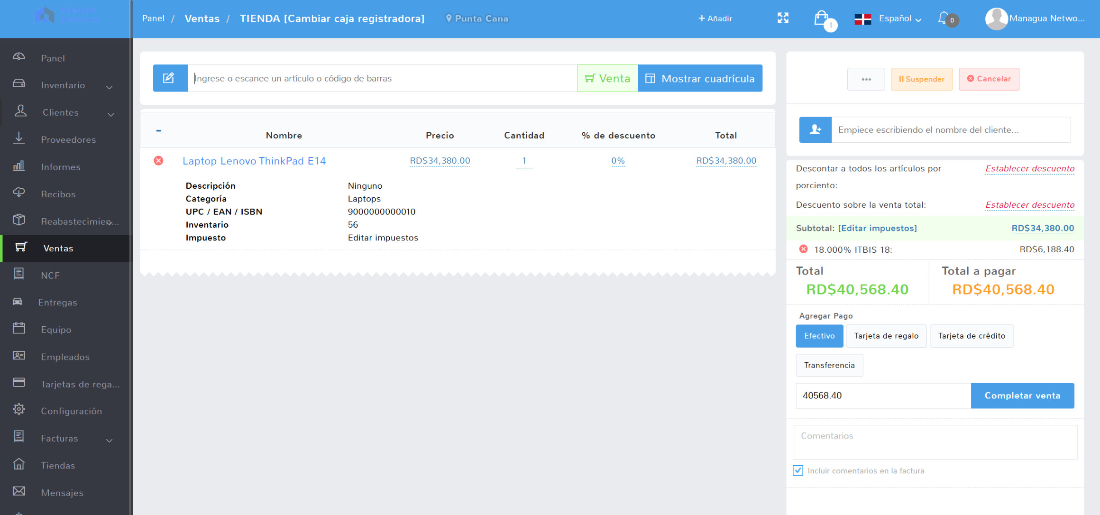Click the Panel dashboard icon in sidebar

[x=19, y=57]
